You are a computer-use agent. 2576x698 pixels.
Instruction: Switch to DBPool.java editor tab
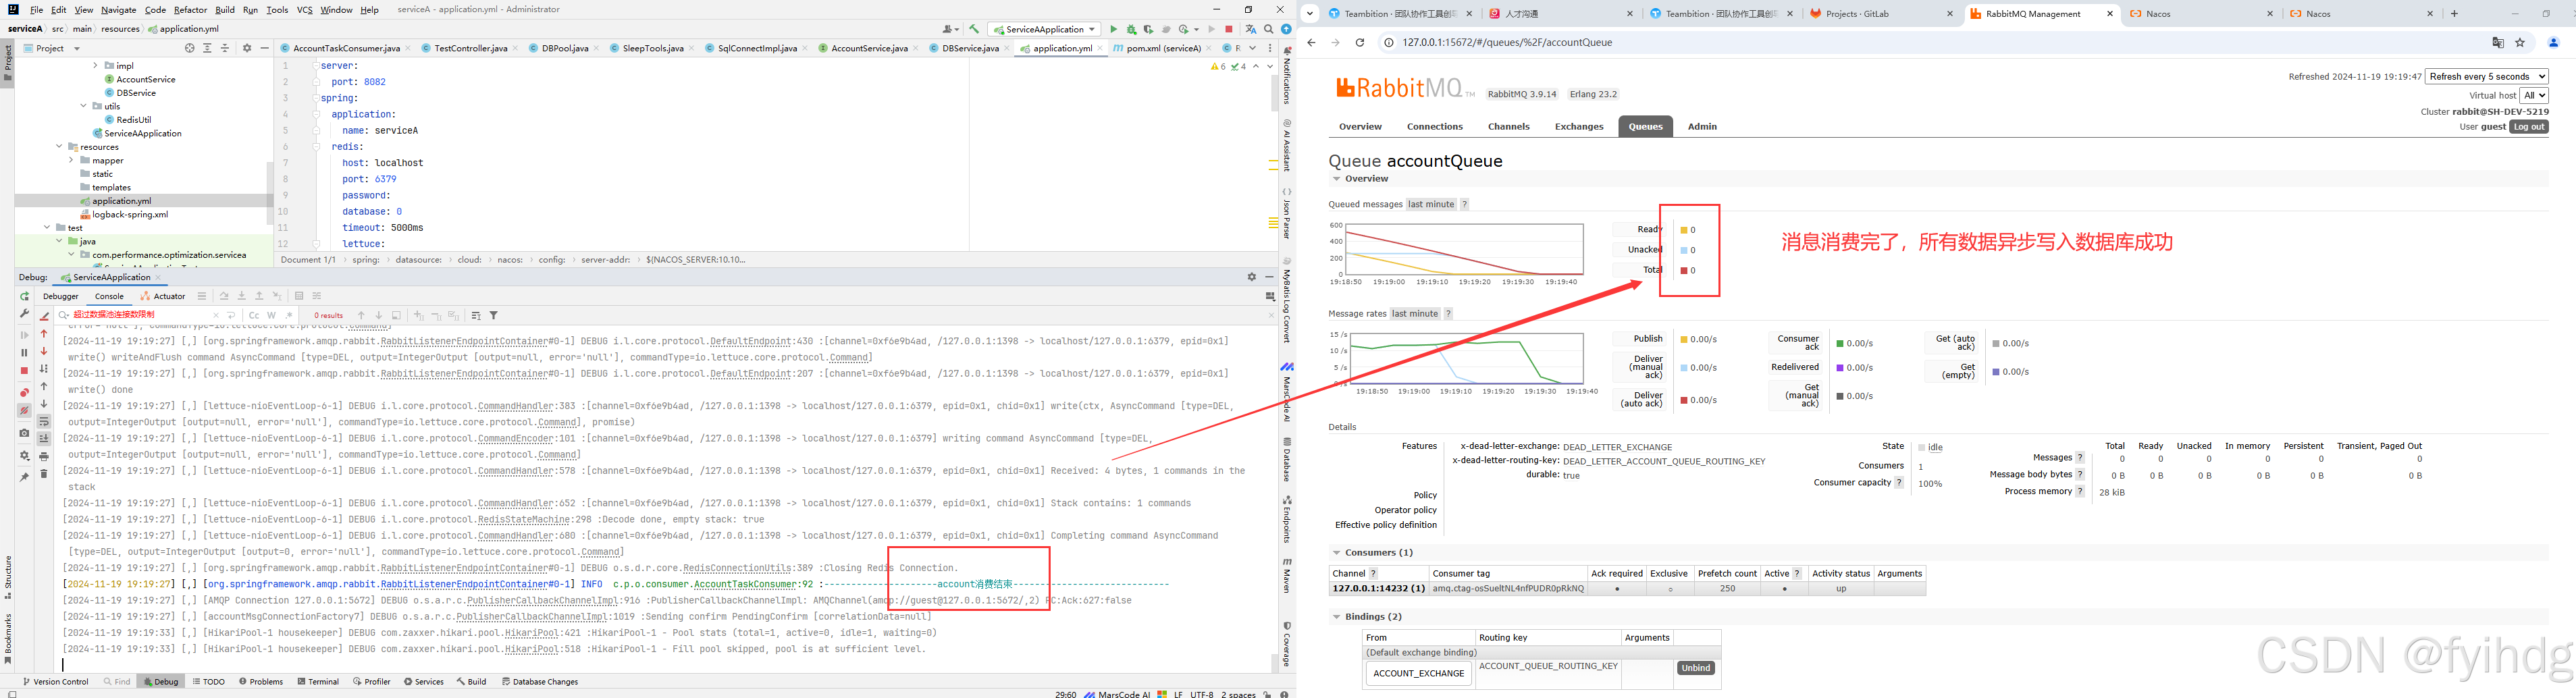[565, 48]
